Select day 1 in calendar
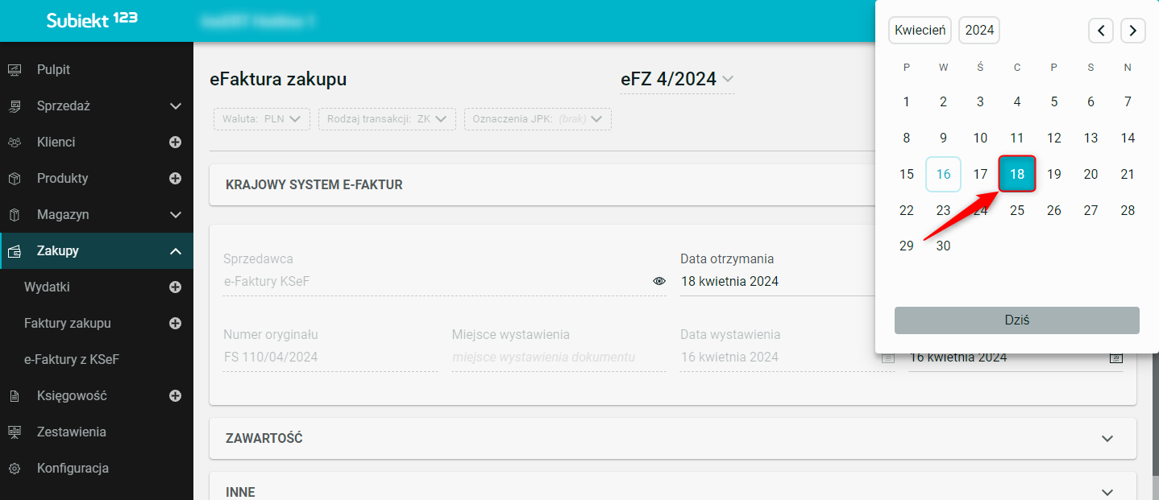 point(907,102)
